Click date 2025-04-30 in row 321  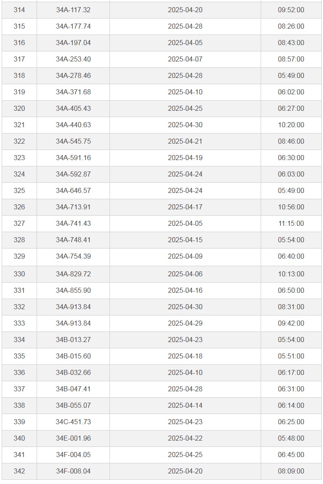(185, 125)
